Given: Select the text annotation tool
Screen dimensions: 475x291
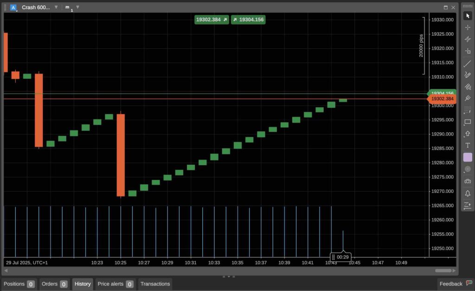Looking at the screenshot, I should [468, 145].
